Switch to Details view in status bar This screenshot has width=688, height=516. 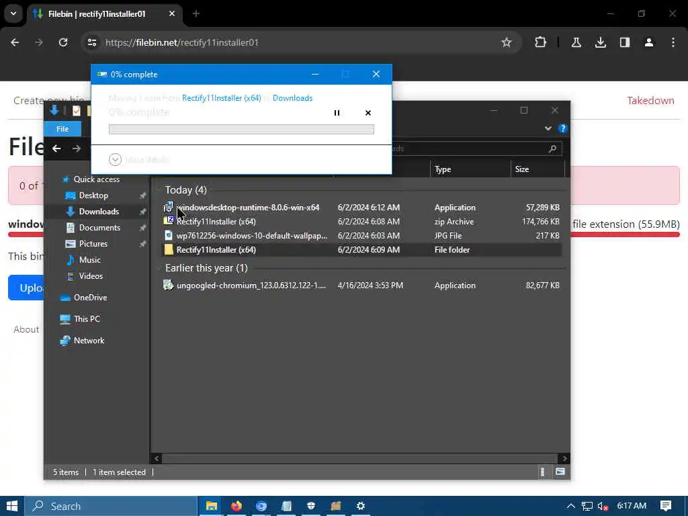542,472
